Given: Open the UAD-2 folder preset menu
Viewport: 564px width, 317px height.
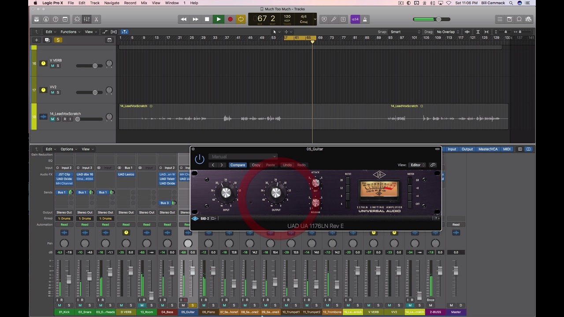Looking at the screenshot, I should click(x=214, y=218).
